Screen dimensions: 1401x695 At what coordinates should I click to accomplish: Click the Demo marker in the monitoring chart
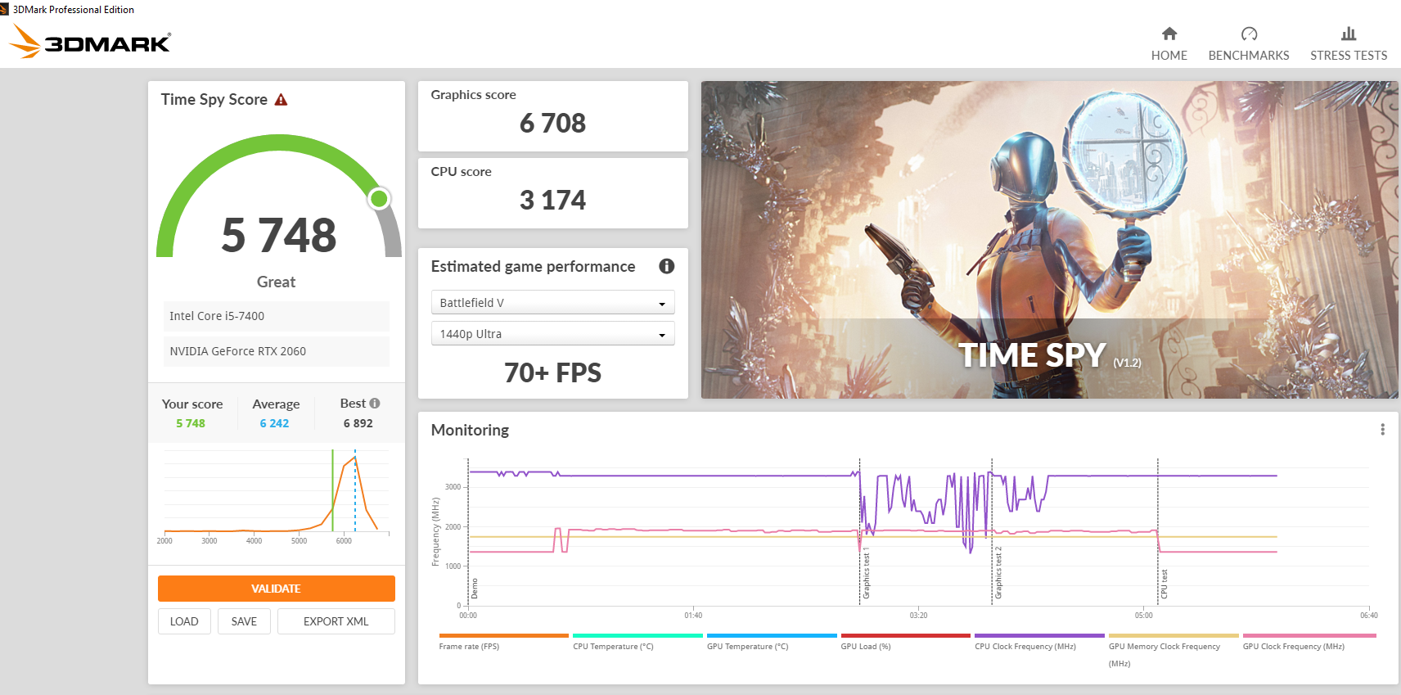click(x=474, y=589)
